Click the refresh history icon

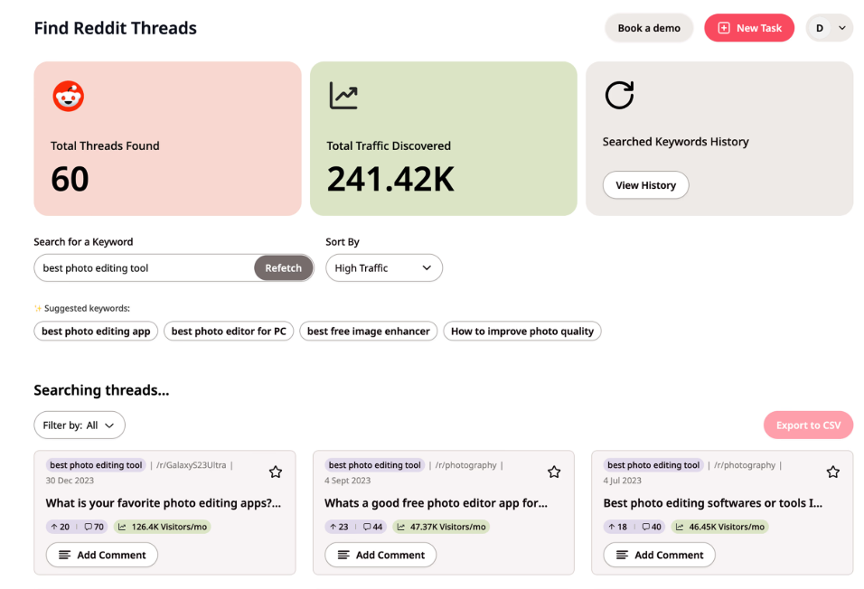[x=619, y=96]
